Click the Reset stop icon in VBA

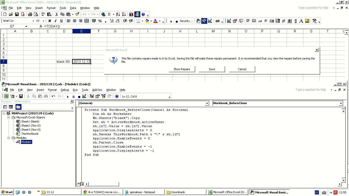[79, 96]
